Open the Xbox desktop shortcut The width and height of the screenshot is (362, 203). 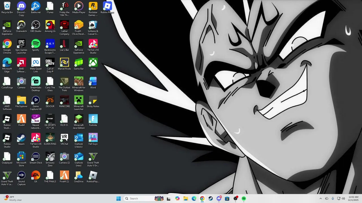93,64
